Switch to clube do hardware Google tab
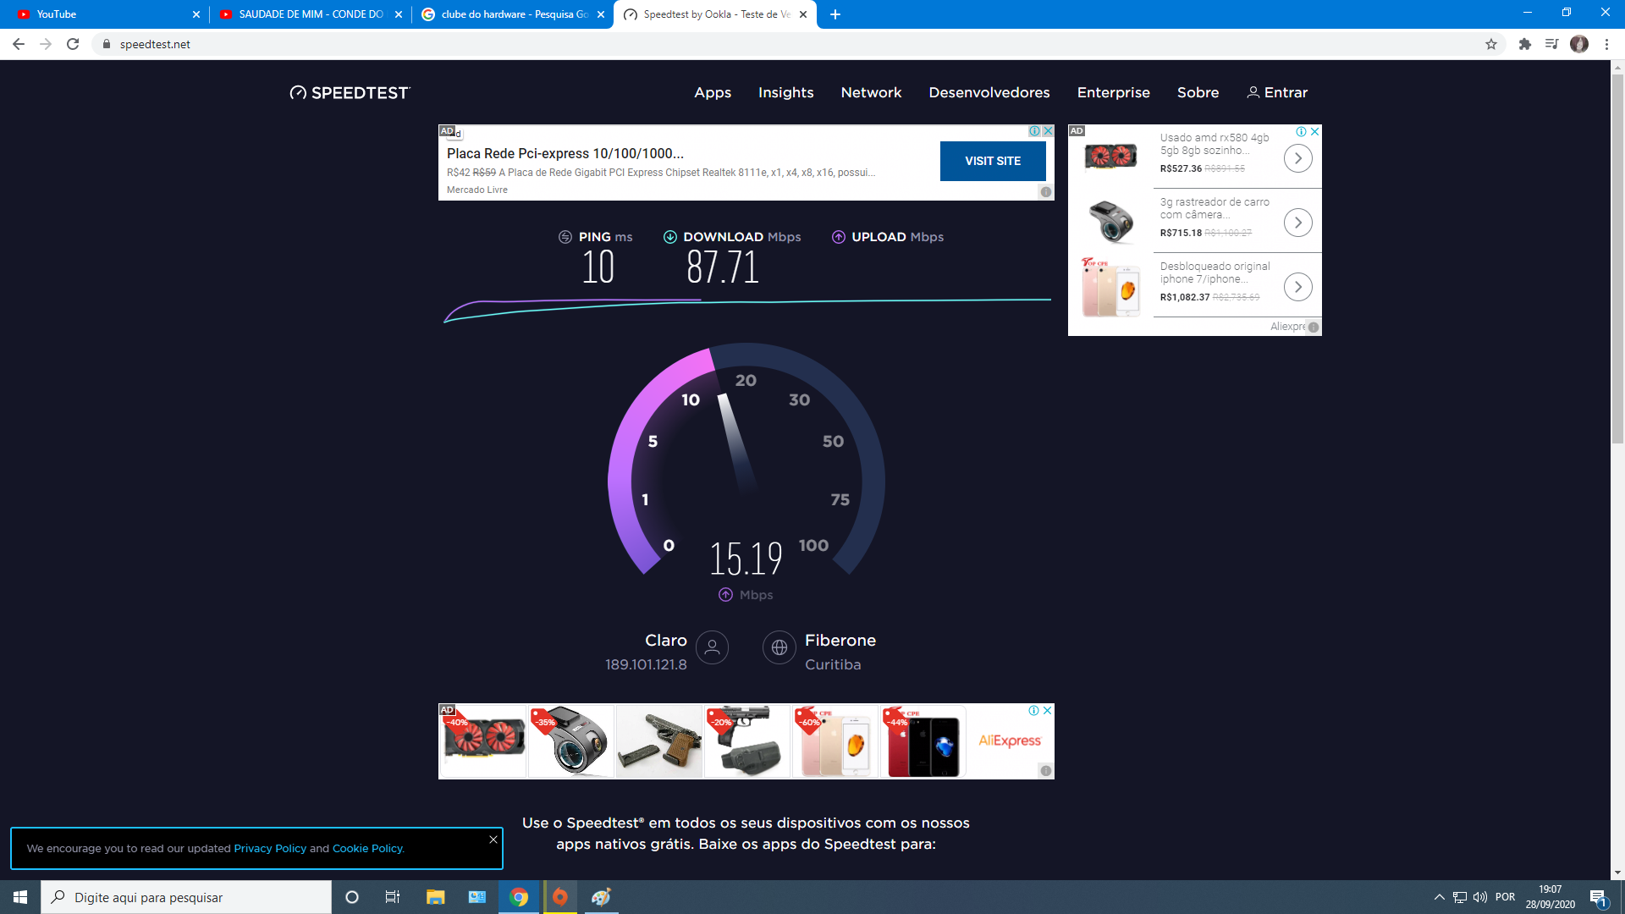The width and height of the screenshot is (1625, 914). click(513, 14)
